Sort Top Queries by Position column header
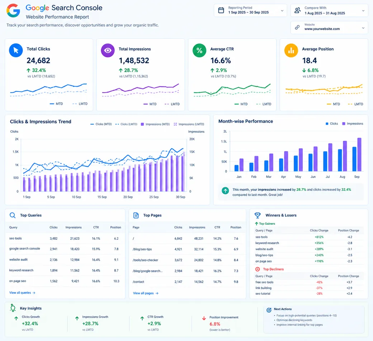Viewport: 373px width, 341px height. pos(115,228)
